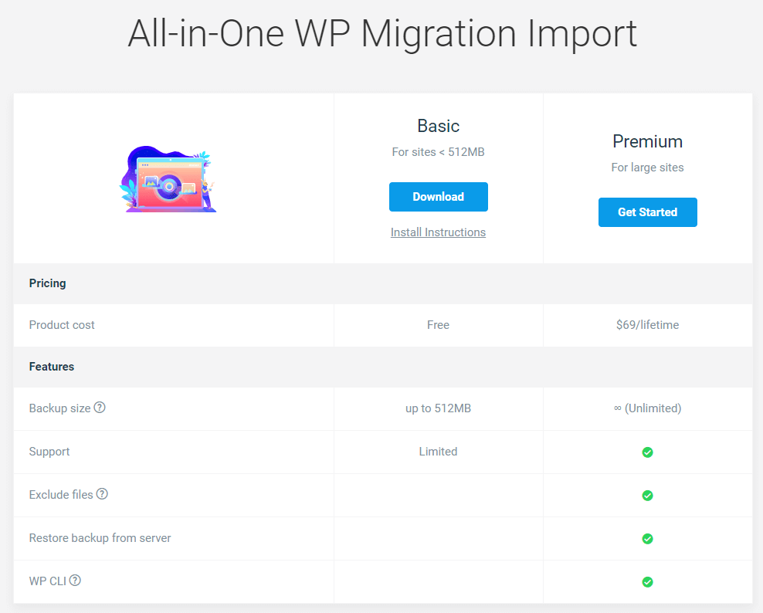Screen dimensions: 763x613
Task: Download the Basic version
Action: coord(439,197)
